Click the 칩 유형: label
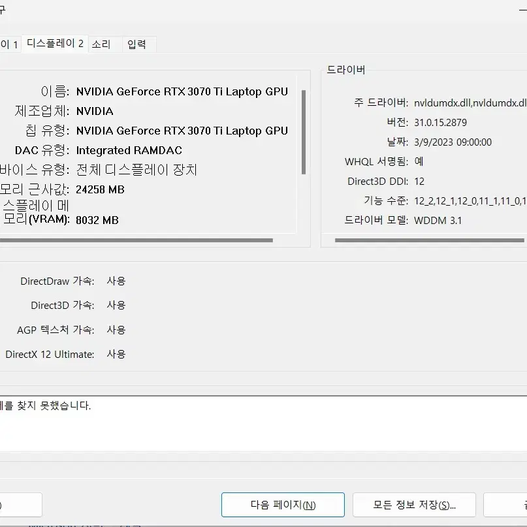Screen dimensions: 527x527 coord(48,131)
